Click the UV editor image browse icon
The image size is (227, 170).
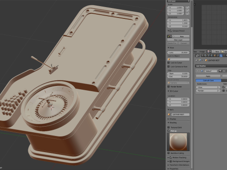click(x=209, y=51)
